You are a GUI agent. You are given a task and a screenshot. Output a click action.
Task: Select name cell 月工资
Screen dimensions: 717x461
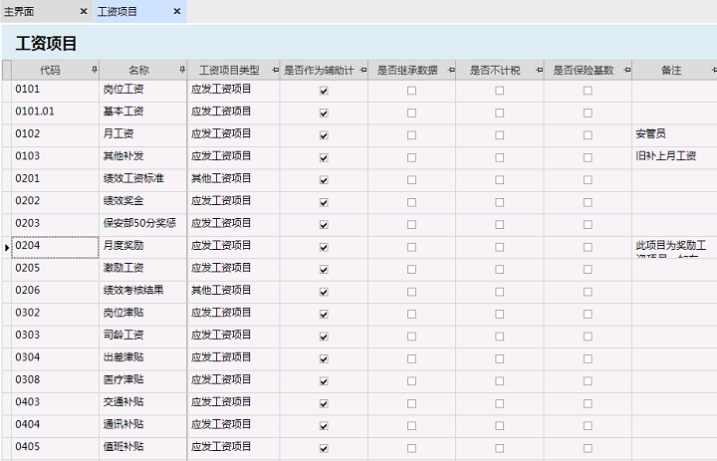[x=142, y=135]
